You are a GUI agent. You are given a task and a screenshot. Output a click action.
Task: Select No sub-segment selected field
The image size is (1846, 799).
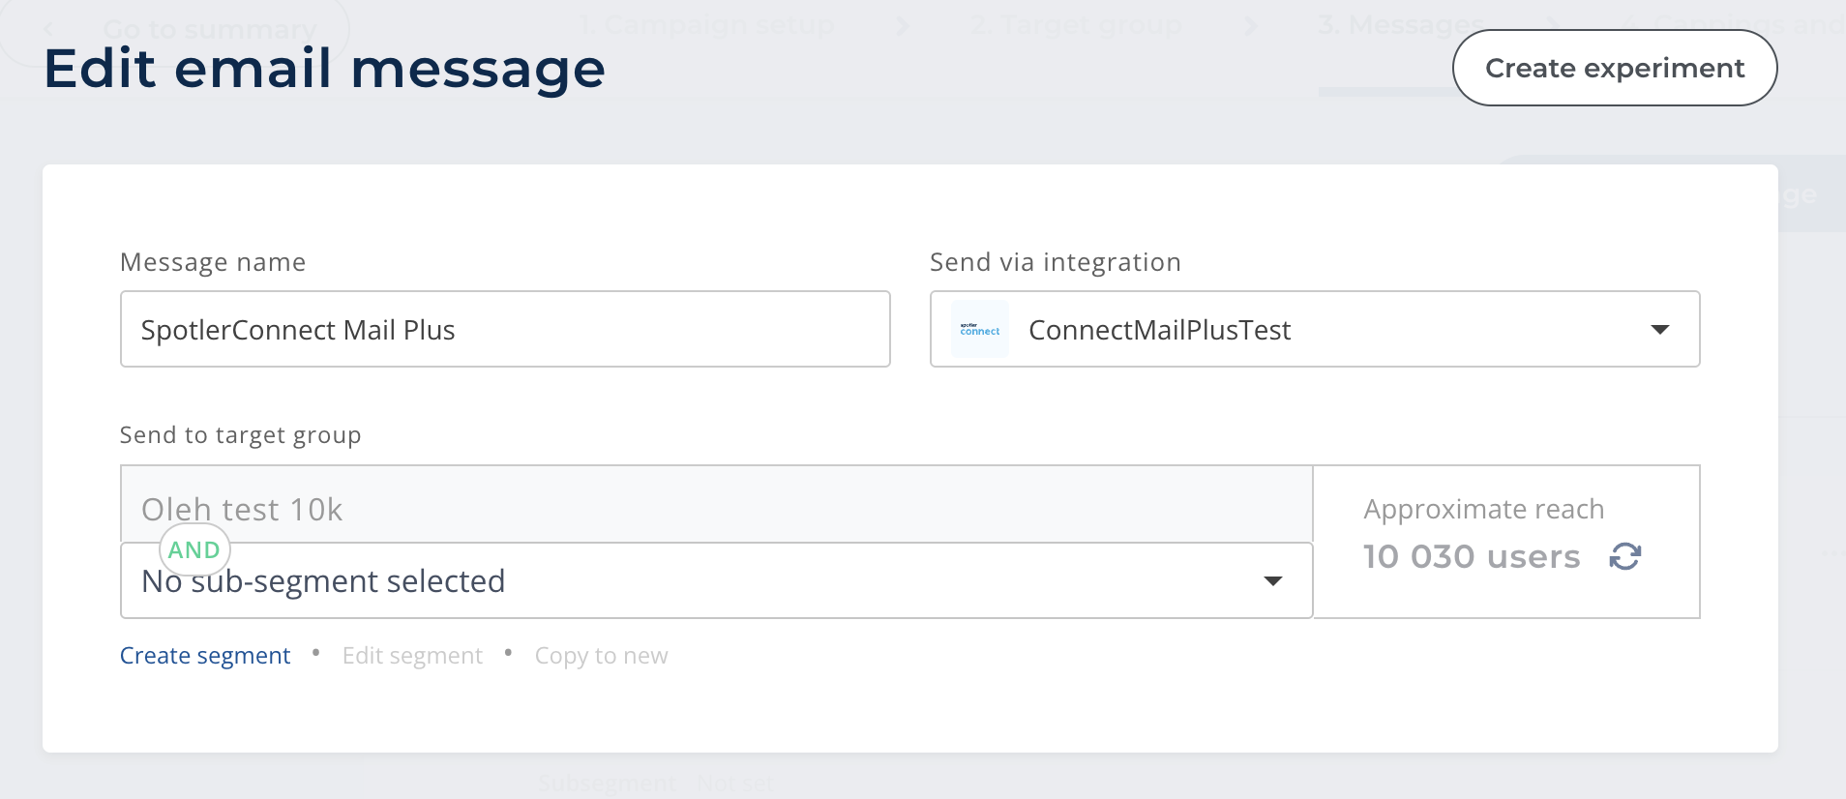pos(716,580)
